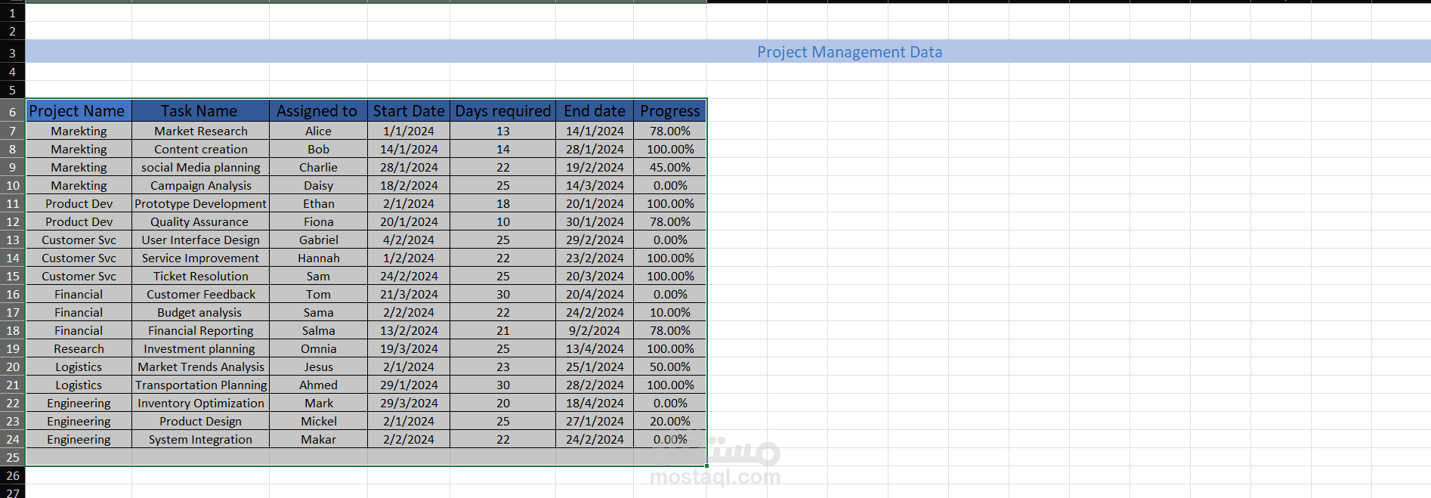Select the Campaign Analysis cell

click(x=200, y=185)
